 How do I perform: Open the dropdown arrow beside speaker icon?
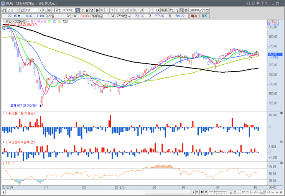[x=53, y=10]
